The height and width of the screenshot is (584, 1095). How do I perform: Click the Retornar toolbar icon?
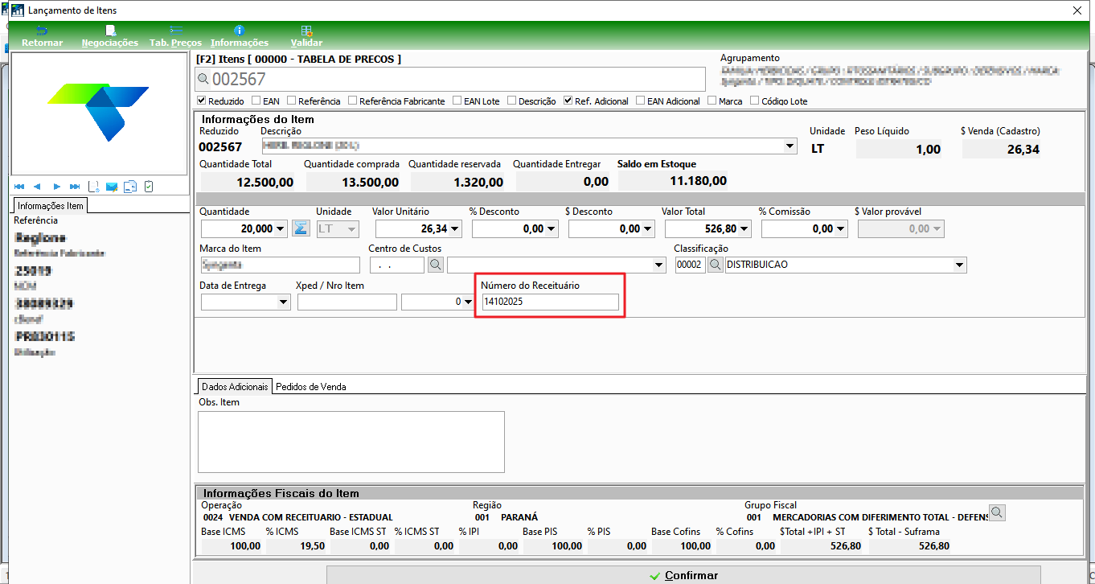[42, 30]
